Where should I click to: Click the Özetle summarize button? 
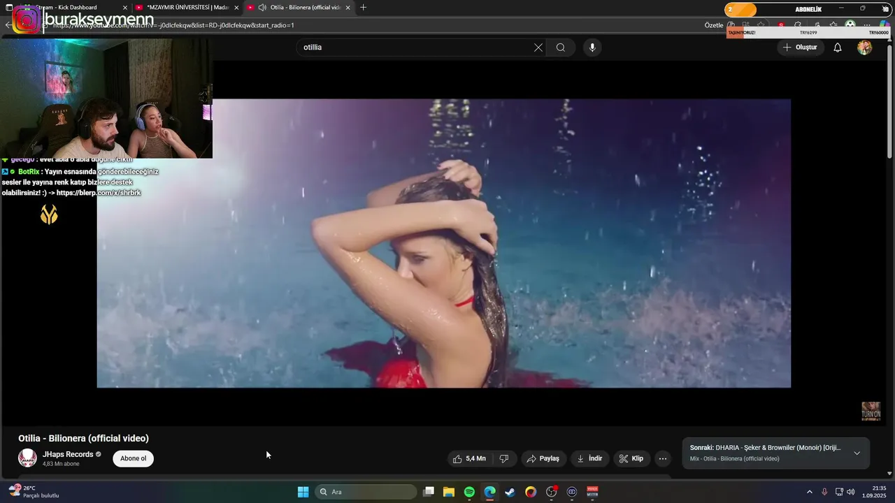pos(714,25)
